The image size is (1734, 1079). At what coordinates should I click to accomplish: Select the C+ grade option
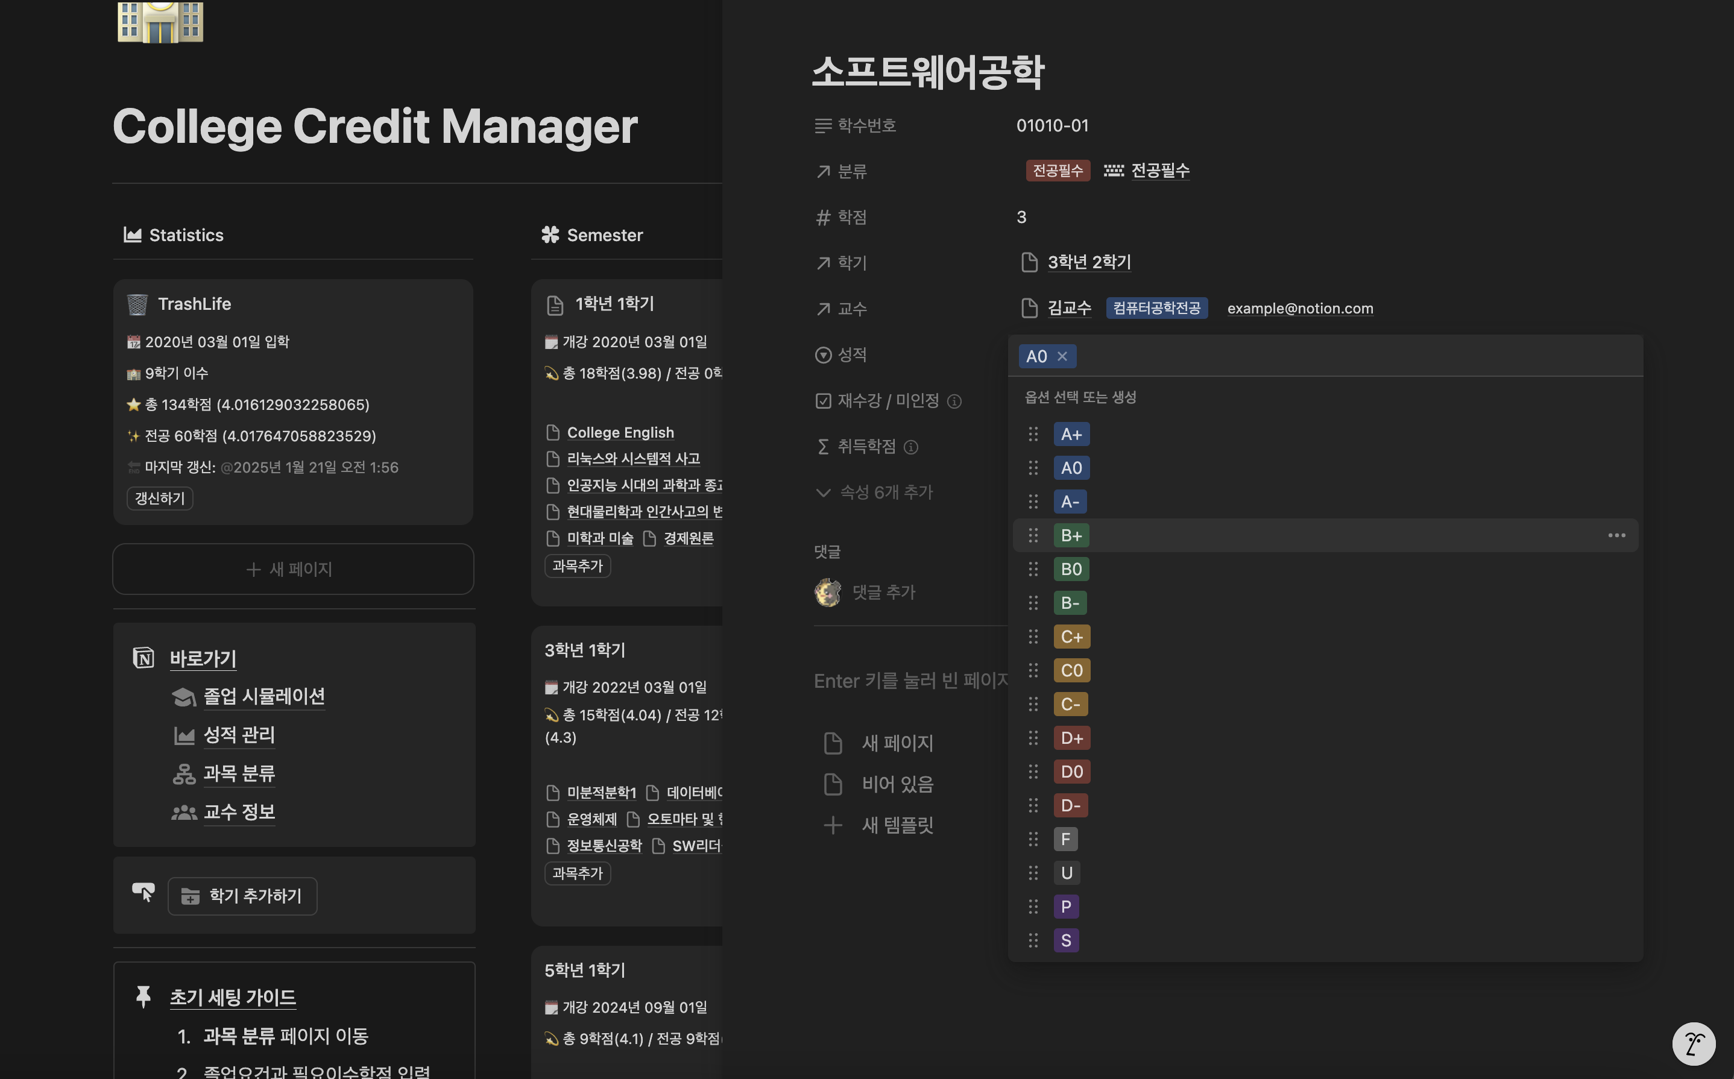tap(1071, 637)
